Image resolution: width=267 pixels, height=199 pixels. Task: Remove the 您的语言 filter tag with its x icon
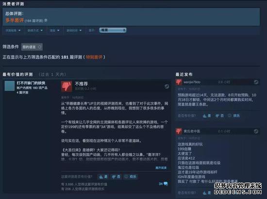(x=39, y=47)
